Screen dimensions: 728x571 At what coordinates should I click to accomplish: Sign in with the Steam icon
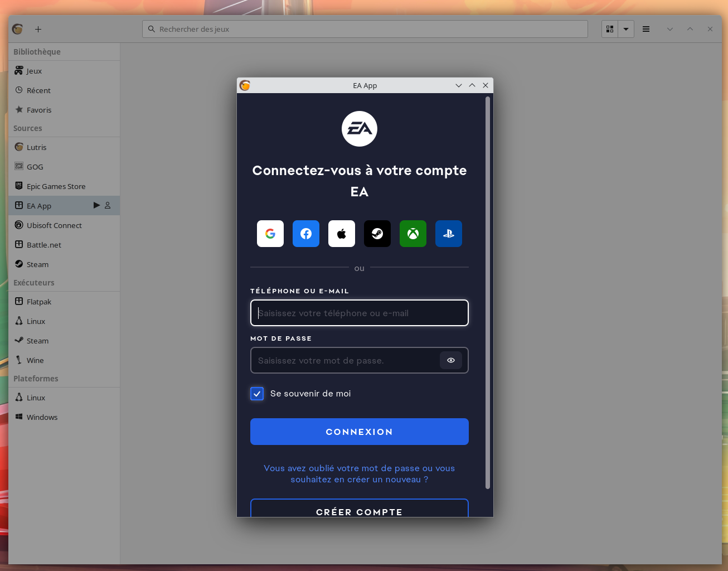pos(377,234)
